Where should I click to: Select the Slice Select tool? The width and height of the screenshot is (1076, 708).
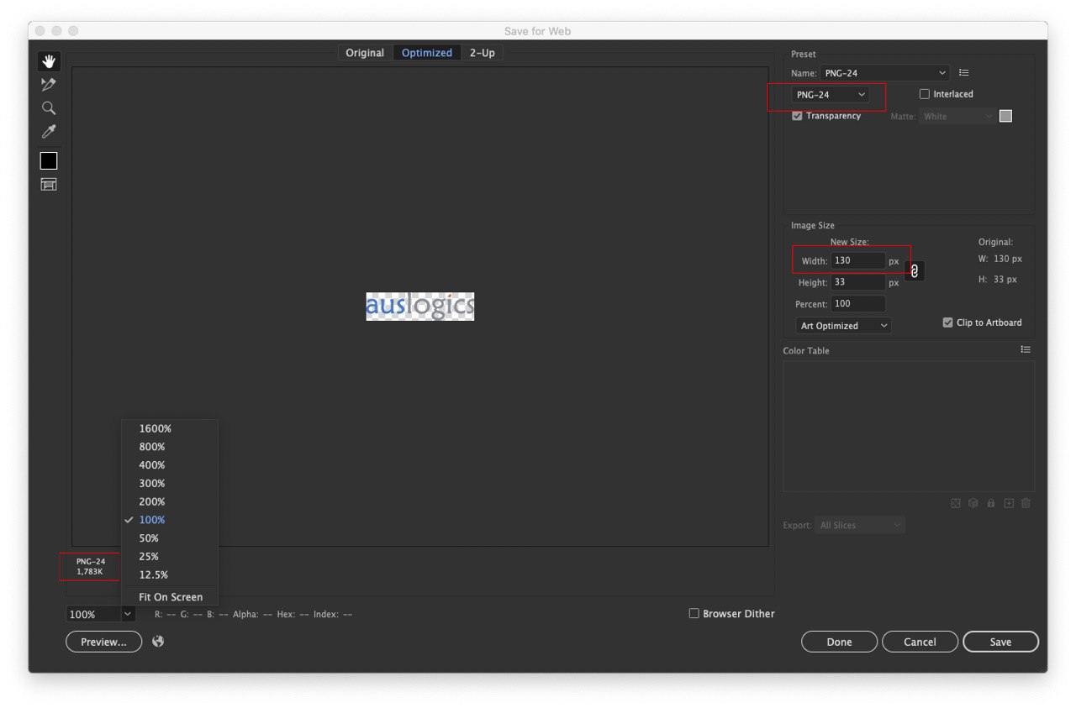49,85
